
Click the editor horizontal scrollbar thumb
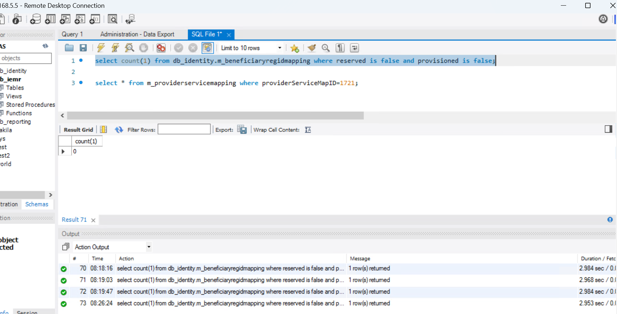click(215, 116)
